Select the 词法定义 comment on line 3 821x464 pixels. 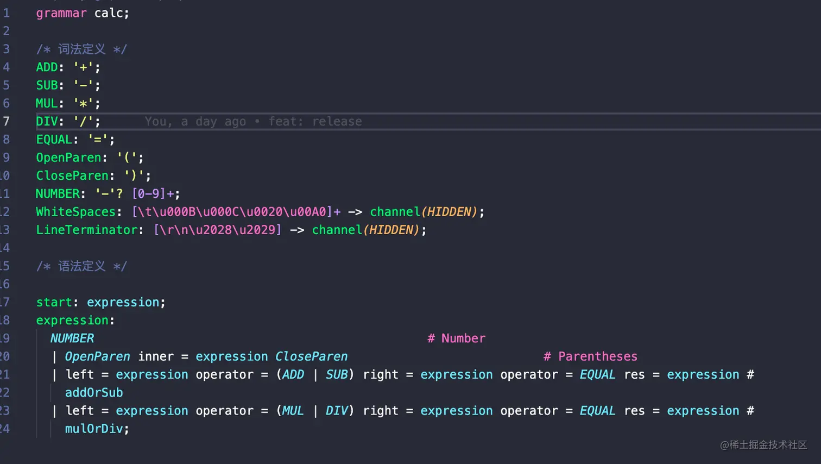81,49
